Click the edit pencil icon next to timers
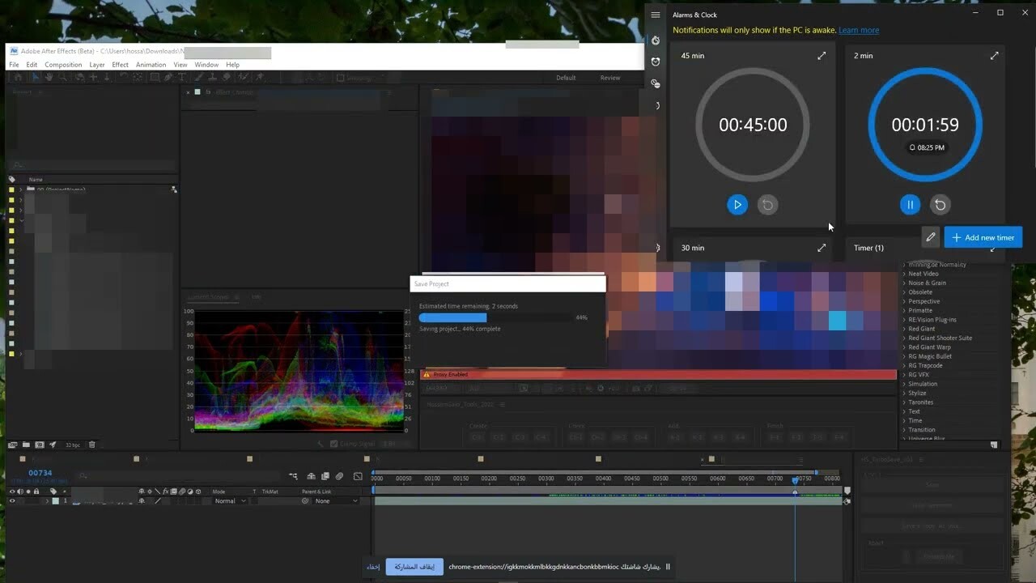The height and width of the screenshot is (583, 1036). click(x=931, y=236)
